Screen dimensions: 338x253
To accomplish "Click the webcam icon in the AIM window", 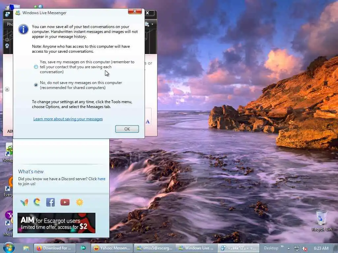I will pos(7,45).
